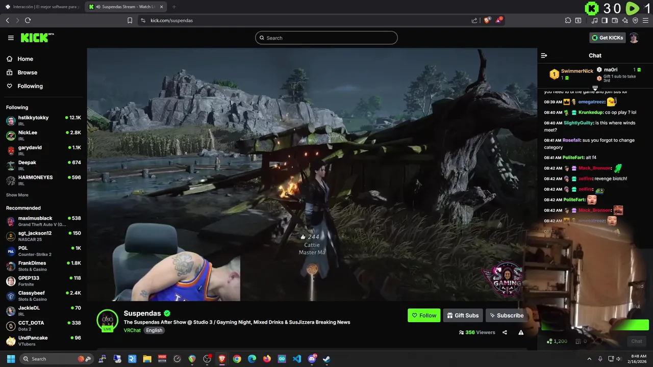Collapse the chat panel
653x367 pixels.
[x=544, y=56]
